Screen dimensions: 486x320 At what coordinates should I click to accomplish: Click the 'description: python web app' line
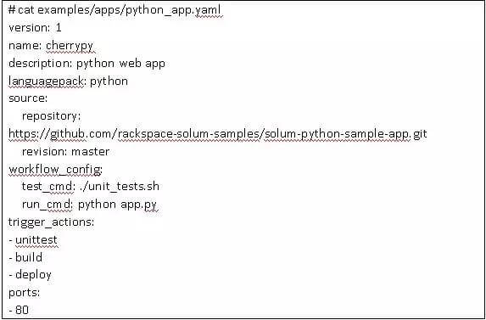(87, 64)
